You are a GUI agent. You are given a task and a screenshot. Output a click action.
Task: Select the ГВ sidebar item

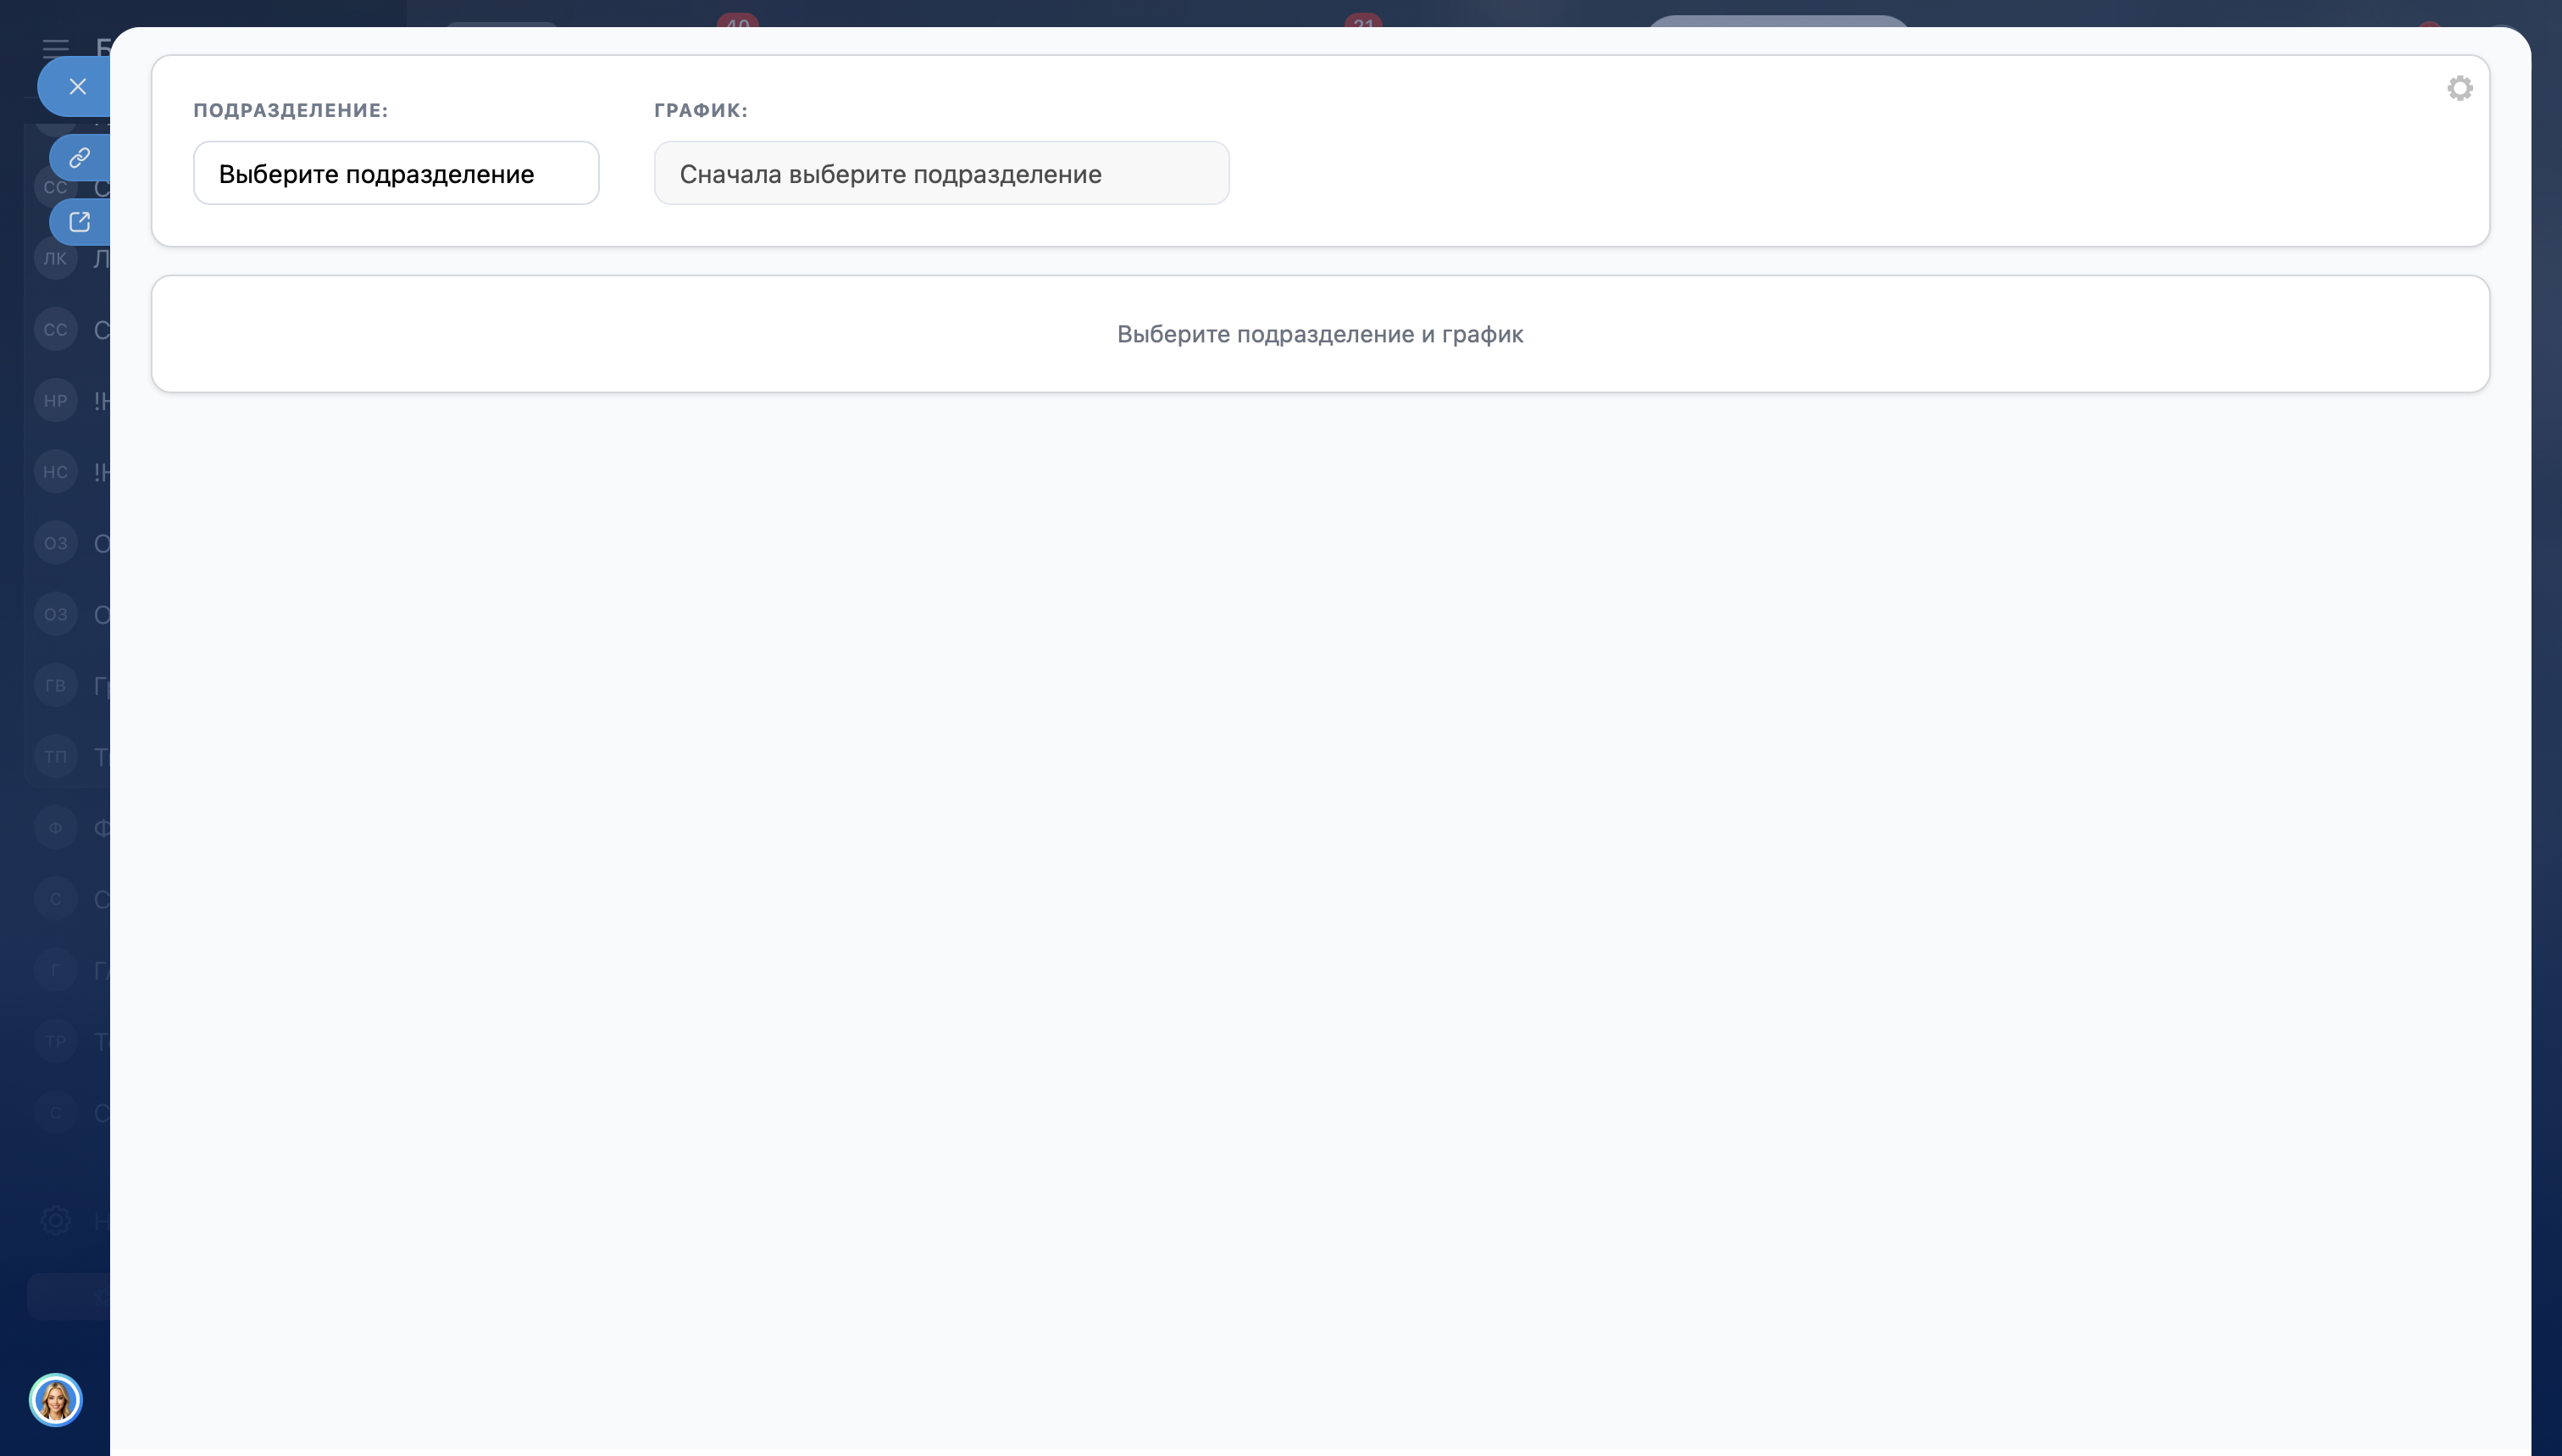55,685
